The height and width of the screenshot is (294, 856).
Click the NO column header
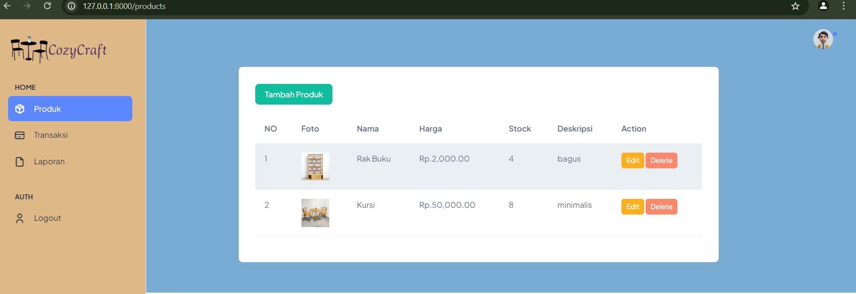[271, 129]
